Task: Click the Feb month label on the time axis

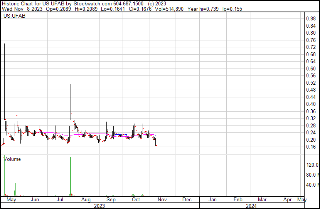Action: coord(238,200)
